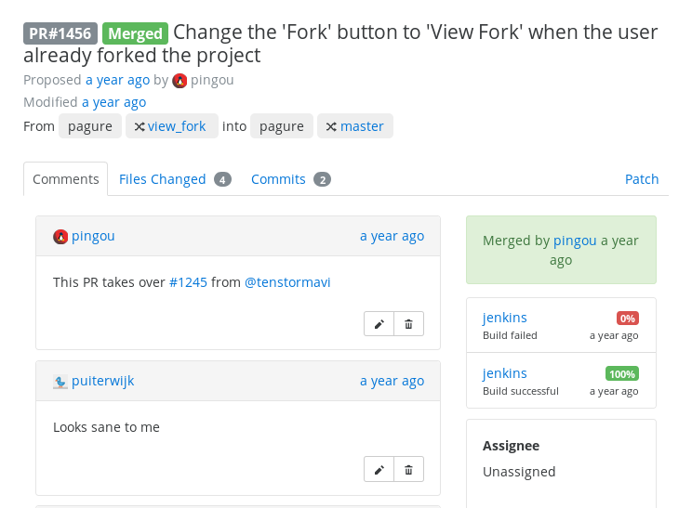
Task: Delete pingou's comment with the trash icon
Action: 408,324
